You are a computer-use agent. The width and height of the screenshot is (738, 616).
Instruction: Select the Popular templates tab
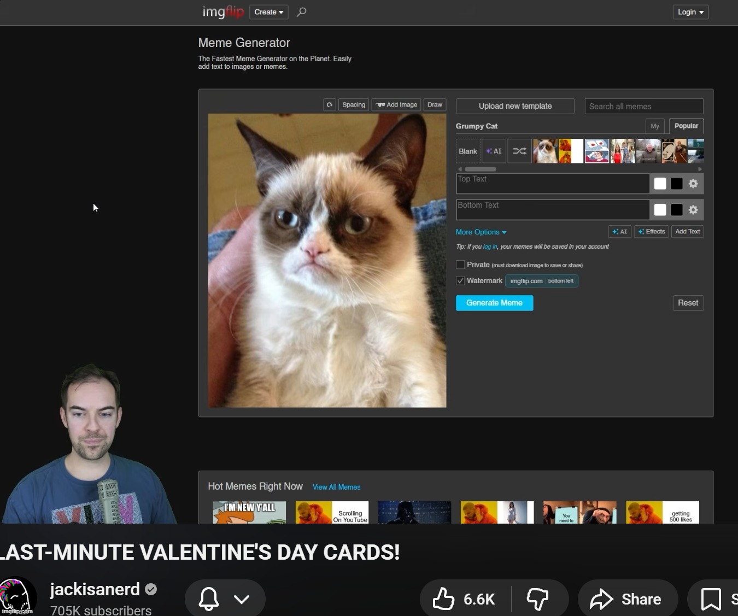coord(686,126)
